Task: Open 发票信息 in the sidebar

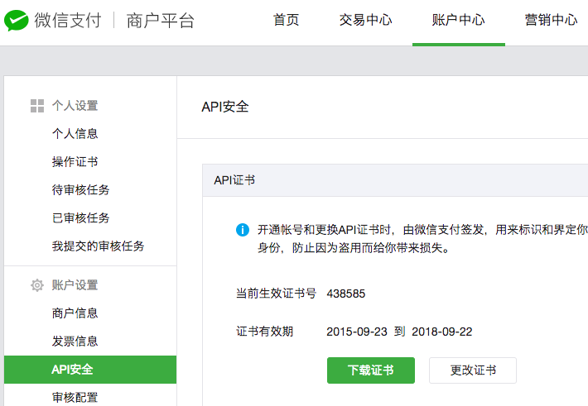Action: click(x=75, y=342)
